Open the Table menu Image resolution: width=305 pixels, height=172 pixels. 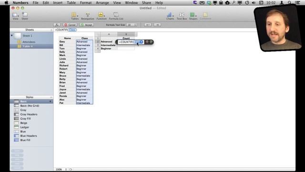click(71, 2)
